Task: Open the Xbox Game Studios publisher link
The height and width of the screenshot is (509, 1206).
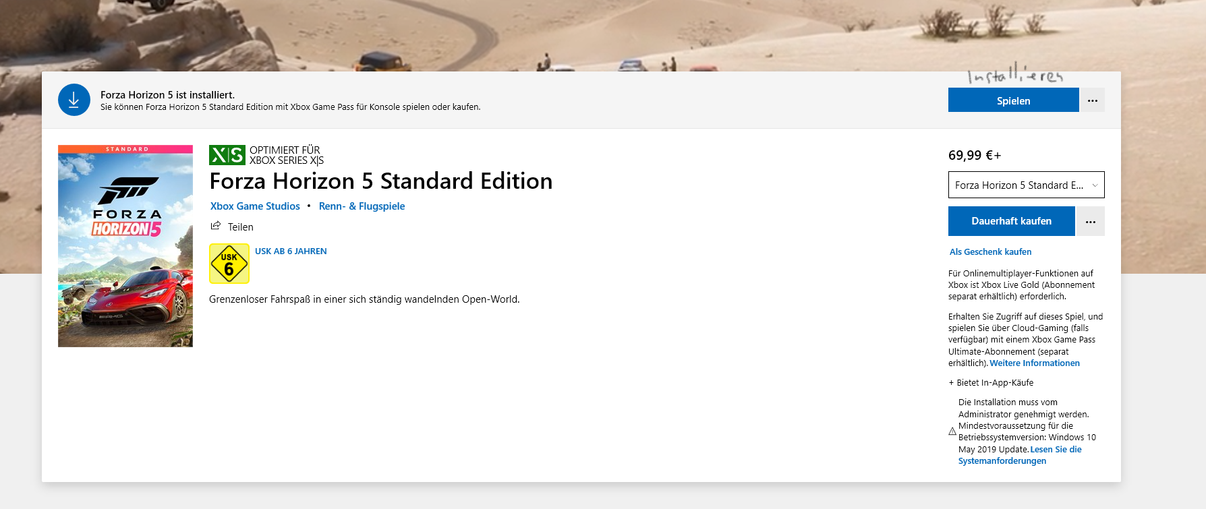Action: [x=255, y=206]
